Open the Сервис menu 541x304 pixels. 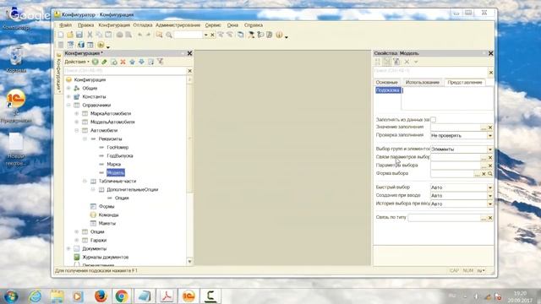(x=213, y=25)
